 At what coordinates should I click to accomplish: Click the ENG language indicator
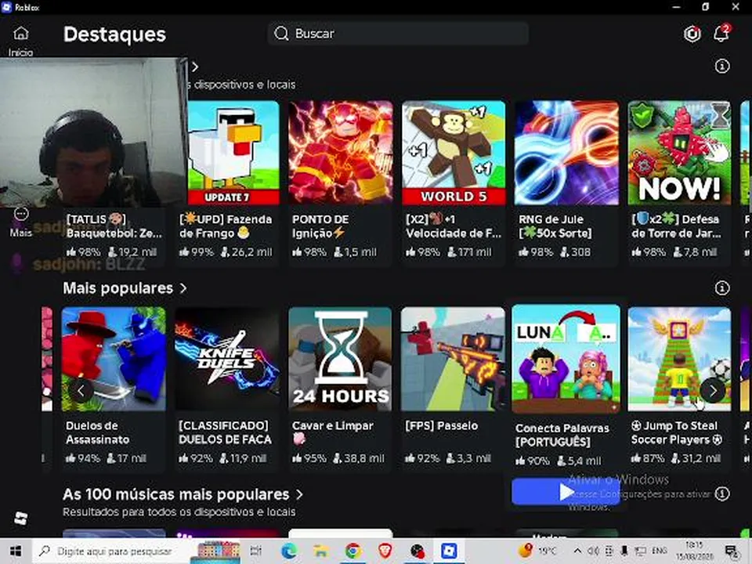tap(660, 551)
